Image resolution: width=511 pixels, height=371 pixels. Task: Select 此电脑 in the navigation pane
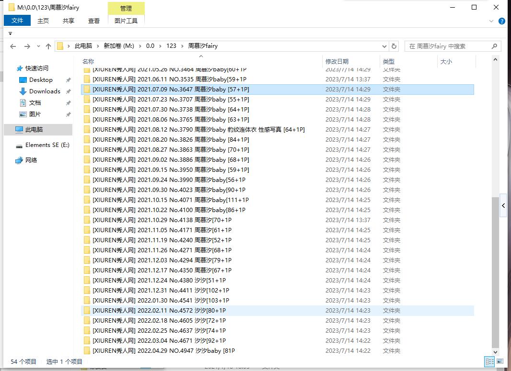(38, 130)
